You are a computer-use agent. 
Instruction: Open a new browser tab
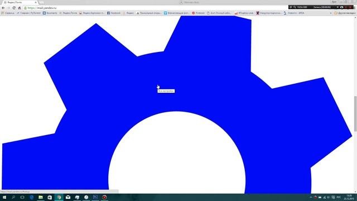pos(42,2)
